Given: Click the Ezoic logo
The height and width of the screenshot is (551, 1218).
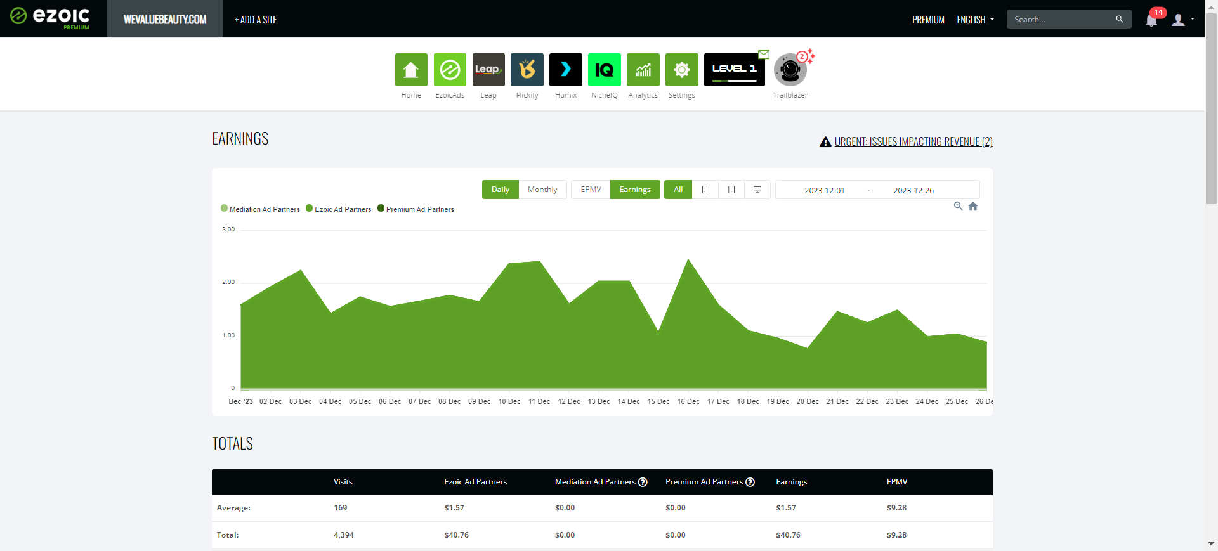Looking at the screenshot, I should (x=50, y=18).
